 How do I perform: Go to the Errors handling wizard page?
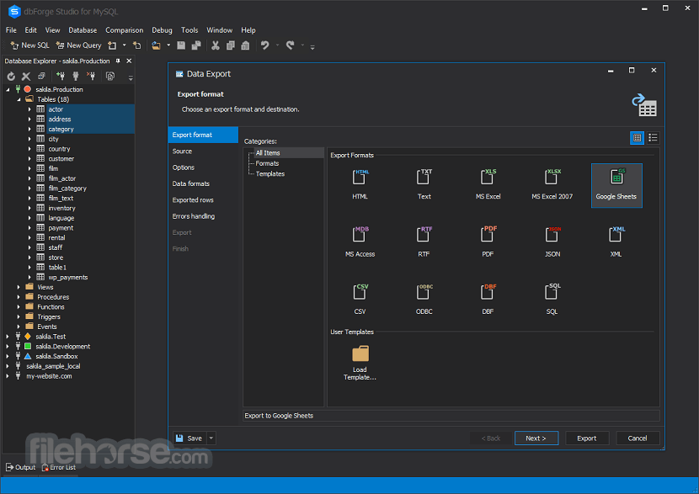pyautogui.click(x=203, y=216)
